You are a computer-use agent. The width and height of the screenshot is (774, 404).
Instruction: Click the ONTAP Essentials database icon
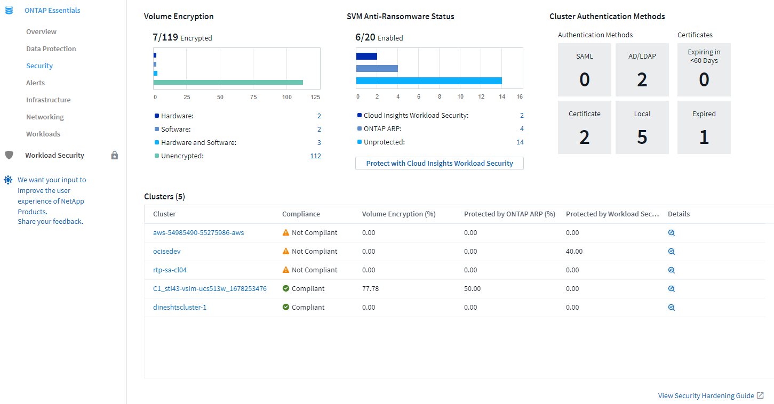[x=9, y=10]
